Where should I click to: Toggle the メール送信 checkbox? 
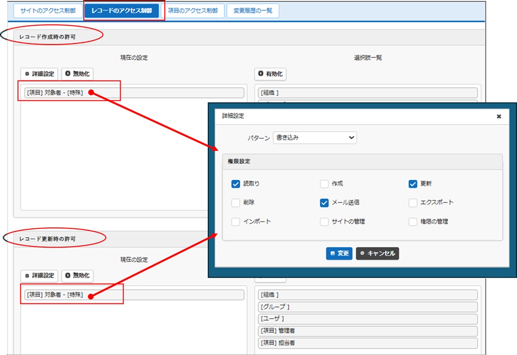(x=324, y=203)
